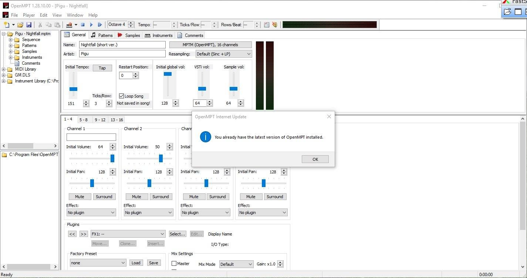Click the MIDI Library folder icon
The image size is (527, 278).
[10, 69]
